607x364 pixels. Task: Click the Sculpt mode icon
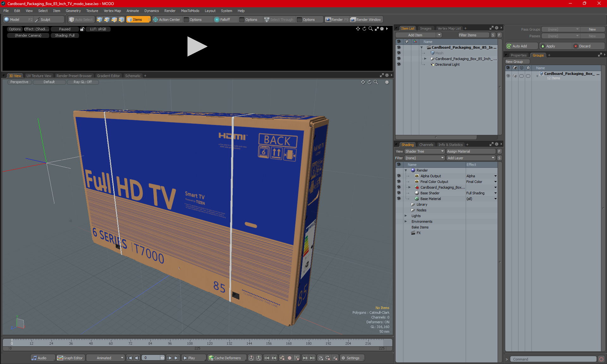37,20
